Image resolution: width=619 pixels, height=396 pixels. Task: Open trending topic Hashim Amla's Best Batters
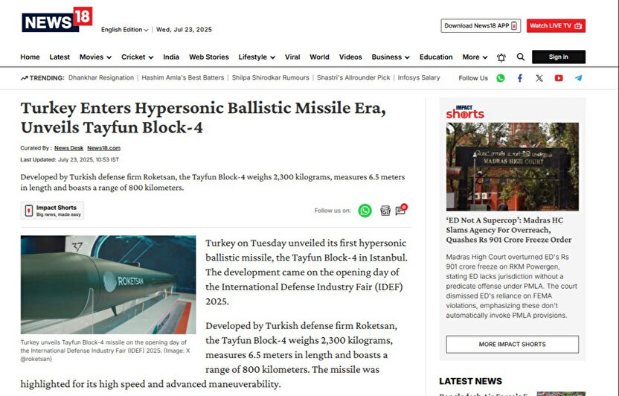click(183, 77)
